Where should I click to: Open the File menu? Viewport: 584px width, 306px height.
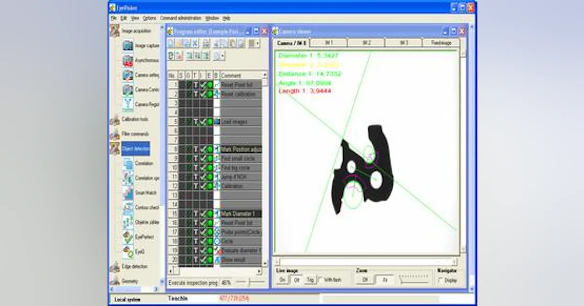tap(113, 18)
